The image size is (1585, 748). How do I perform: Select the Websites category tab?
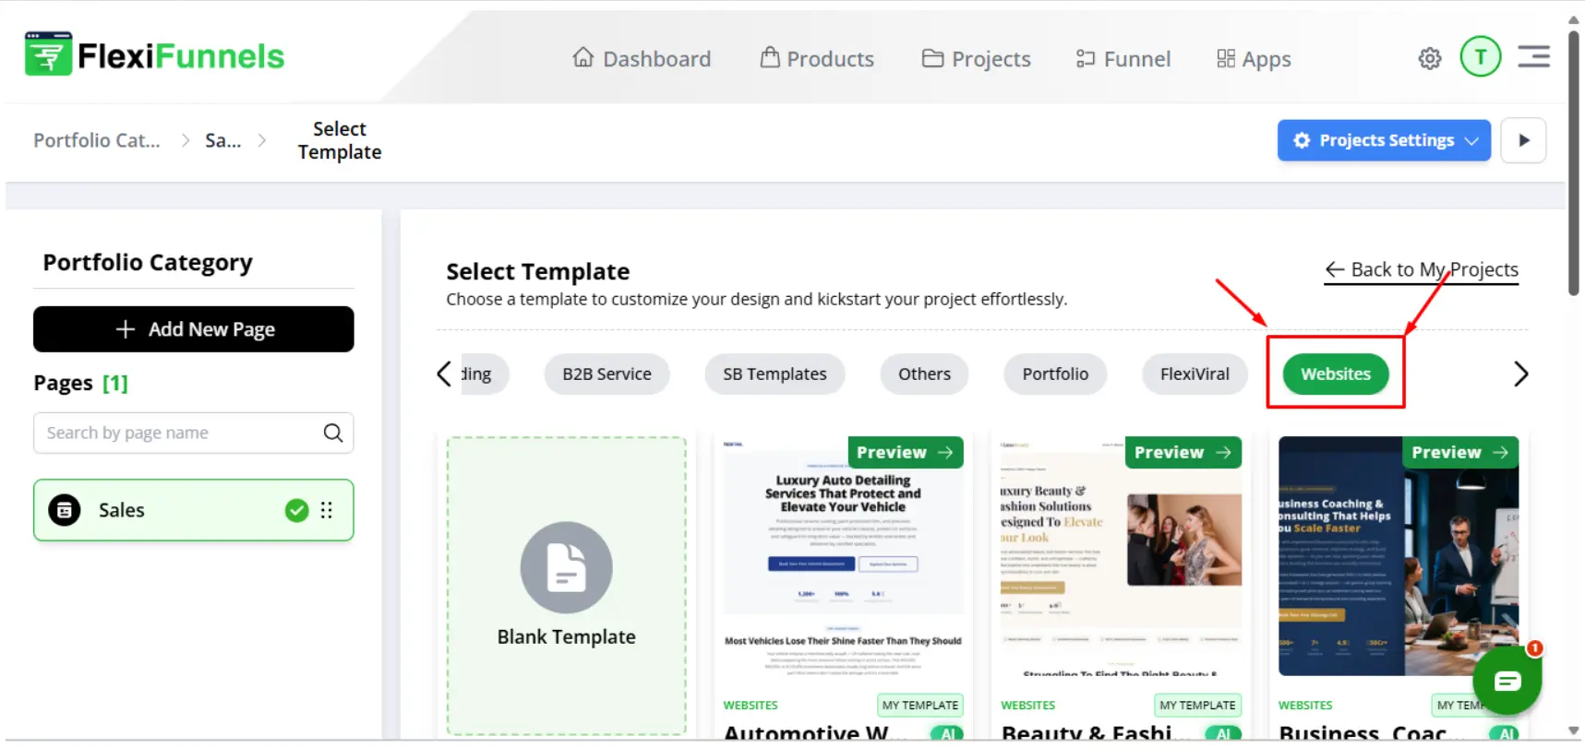click(x=1336, y=374)
